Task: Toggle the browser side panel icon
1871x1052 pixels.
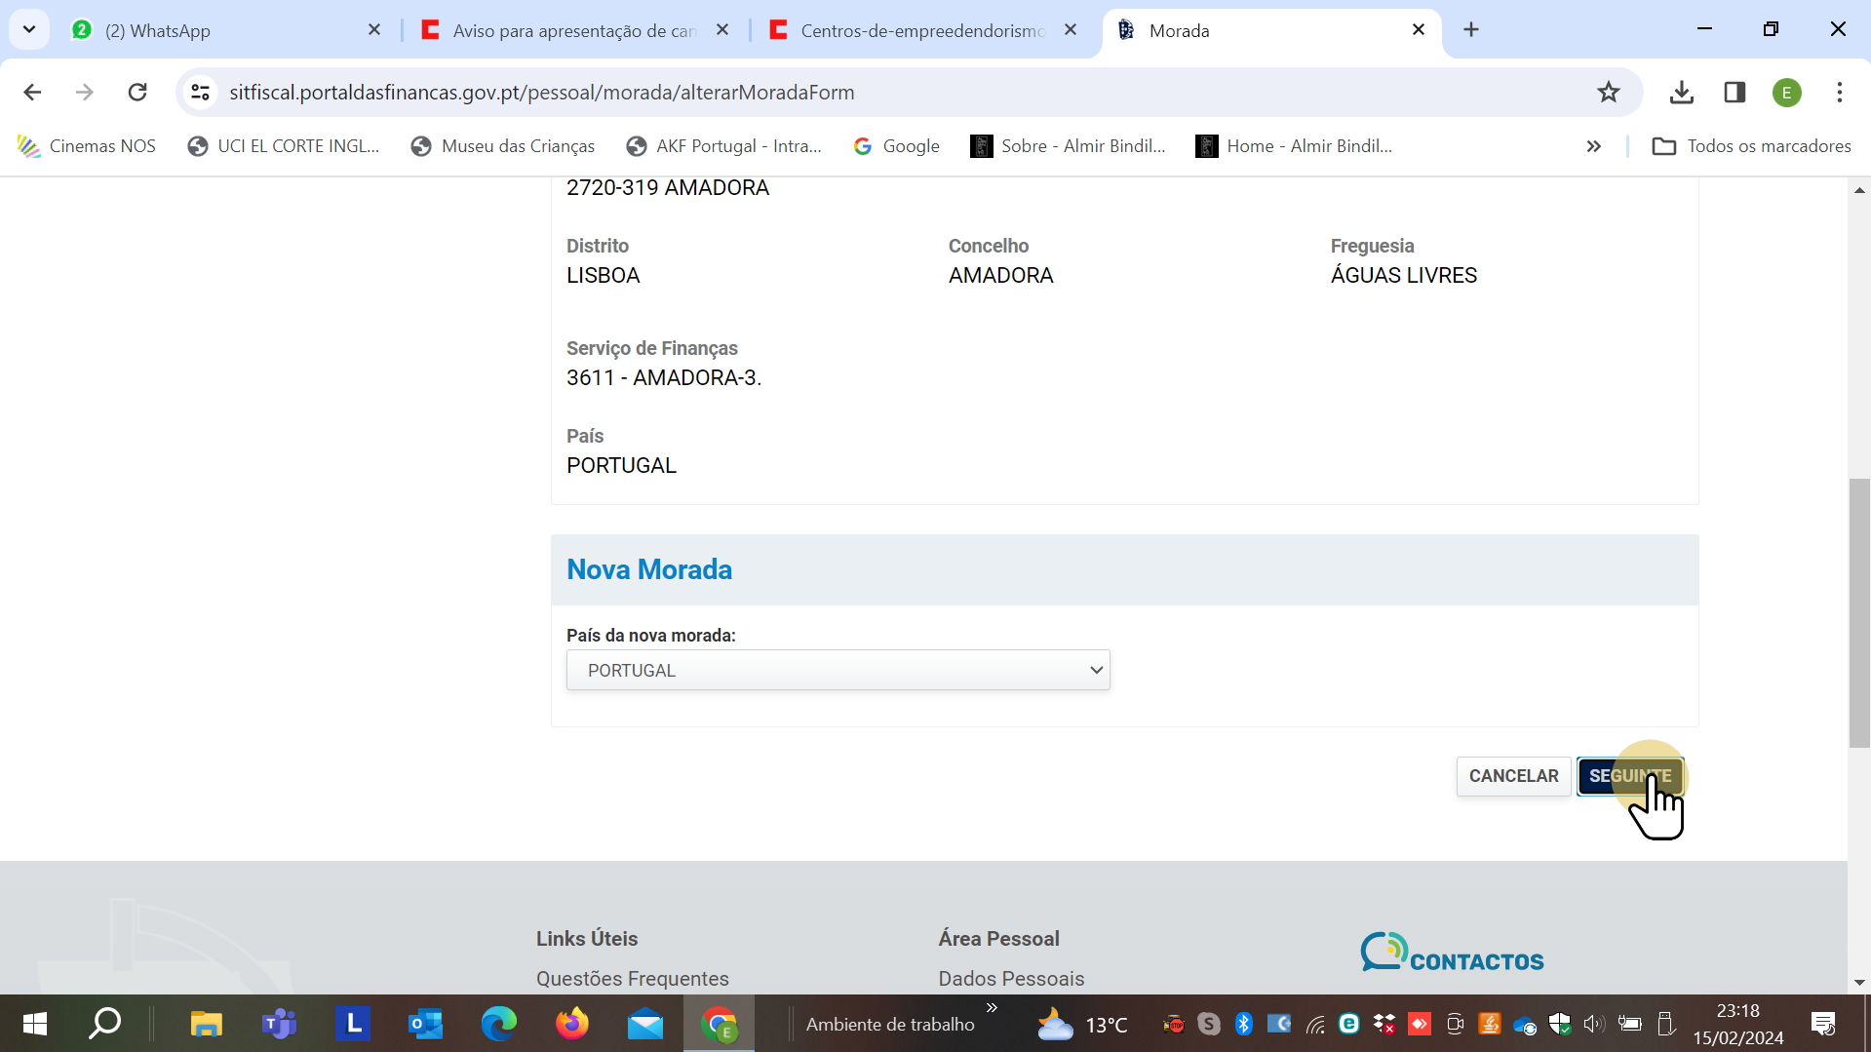Action: point(1735,92)
